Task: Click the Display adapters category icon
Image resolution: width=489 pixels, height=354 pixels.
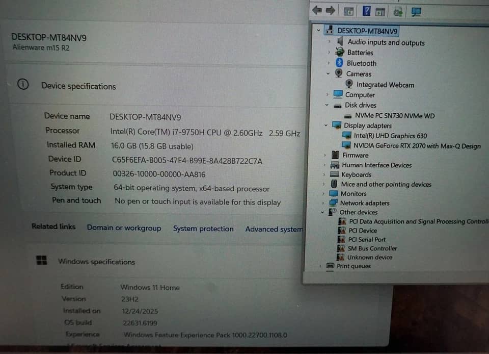Action: pos(337,125)
